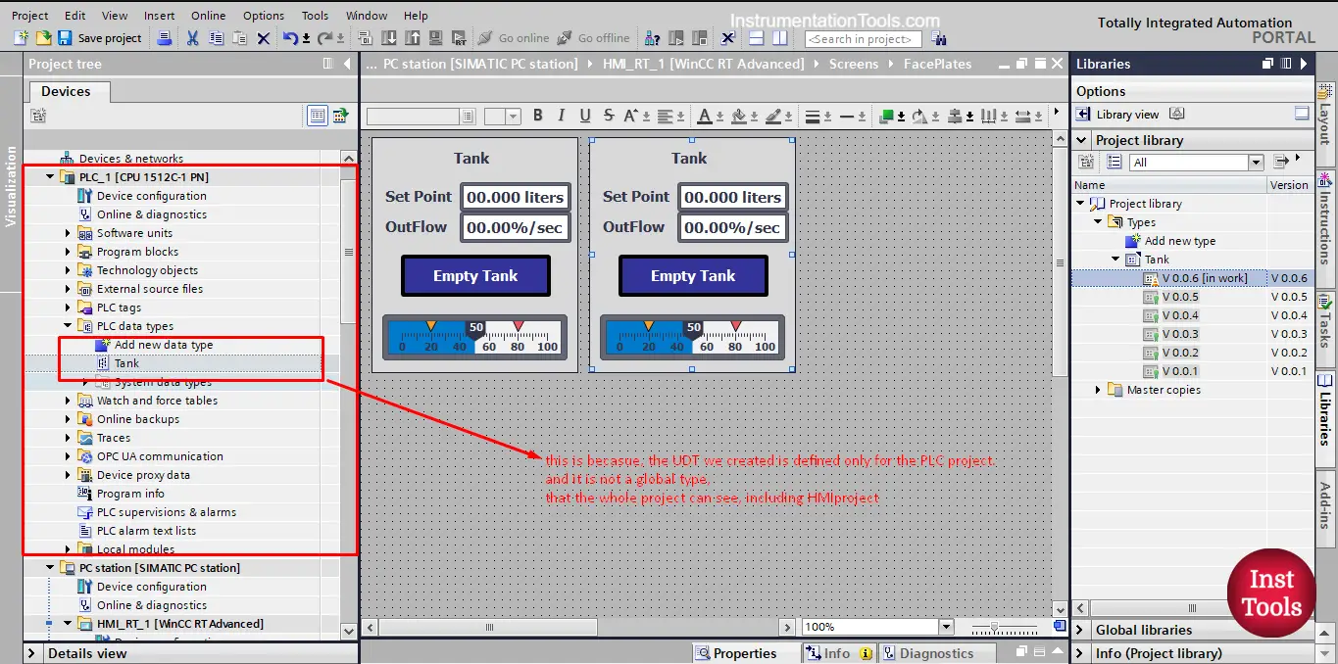The width and height of the screenshot is (1338, 664).
Task: Open the Instructions side tab
Action: pyautogui.click(x=1325, y=227)
